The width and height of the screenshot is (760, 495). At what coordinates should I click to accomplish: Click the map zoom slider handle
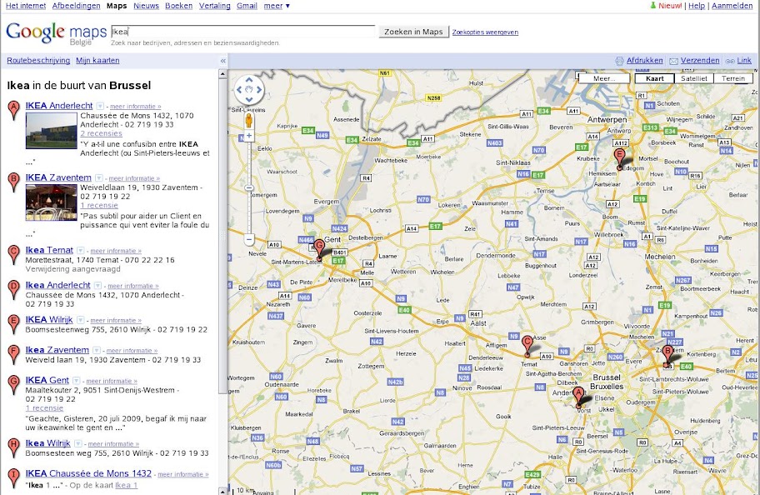(248, 187)
